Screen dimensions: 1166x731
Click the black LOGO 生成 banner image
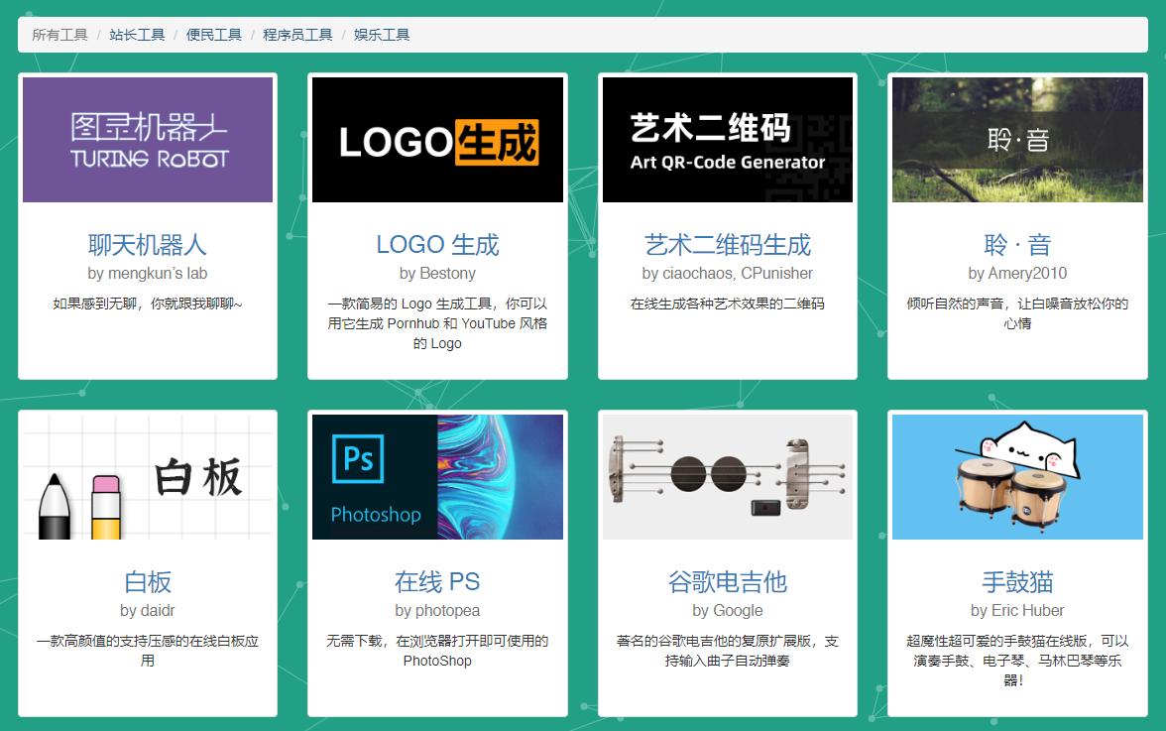pyautogui.click(x=436, y=139)
